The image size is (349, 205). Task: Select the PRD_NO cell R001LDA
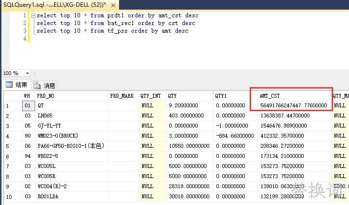coord(72,196)
